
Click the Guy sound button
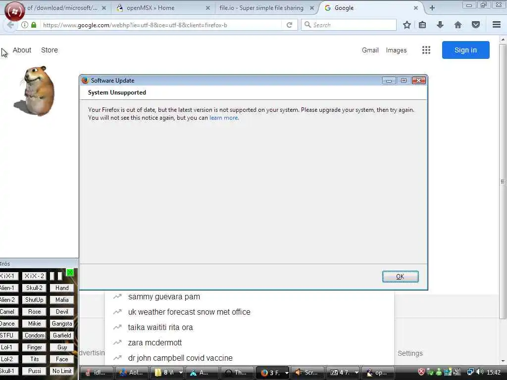(x=62, y=347)
